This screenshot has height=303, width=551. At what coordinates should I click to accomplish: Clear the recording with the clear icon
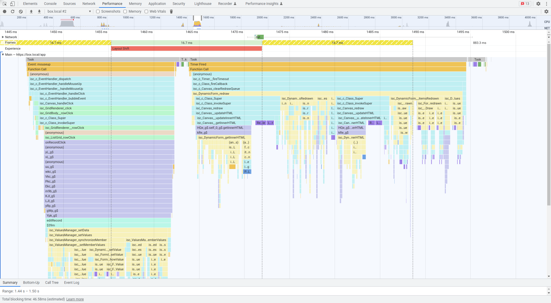(21, 11)
